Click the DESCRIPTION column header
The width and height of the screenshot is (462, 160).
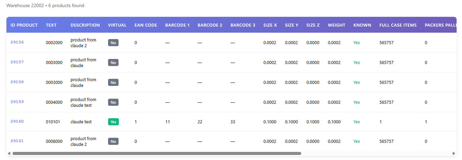click(x=85, y=25)
